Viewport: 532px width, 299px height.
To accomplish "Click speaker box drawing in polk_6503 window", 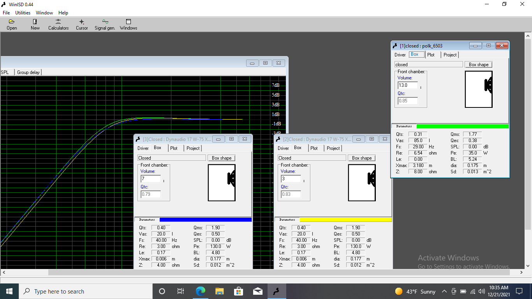I will click(x=479, y=89).
